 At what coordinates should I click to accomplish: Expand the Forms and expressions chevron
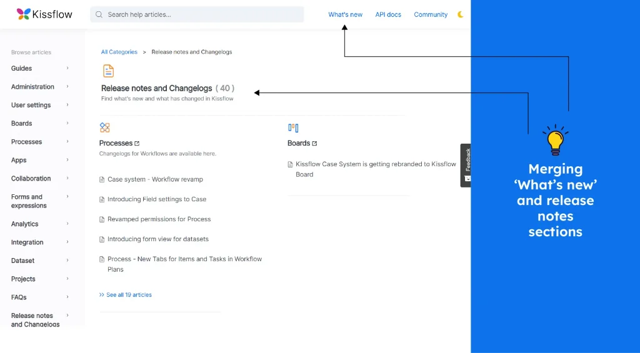coord(67,197)
